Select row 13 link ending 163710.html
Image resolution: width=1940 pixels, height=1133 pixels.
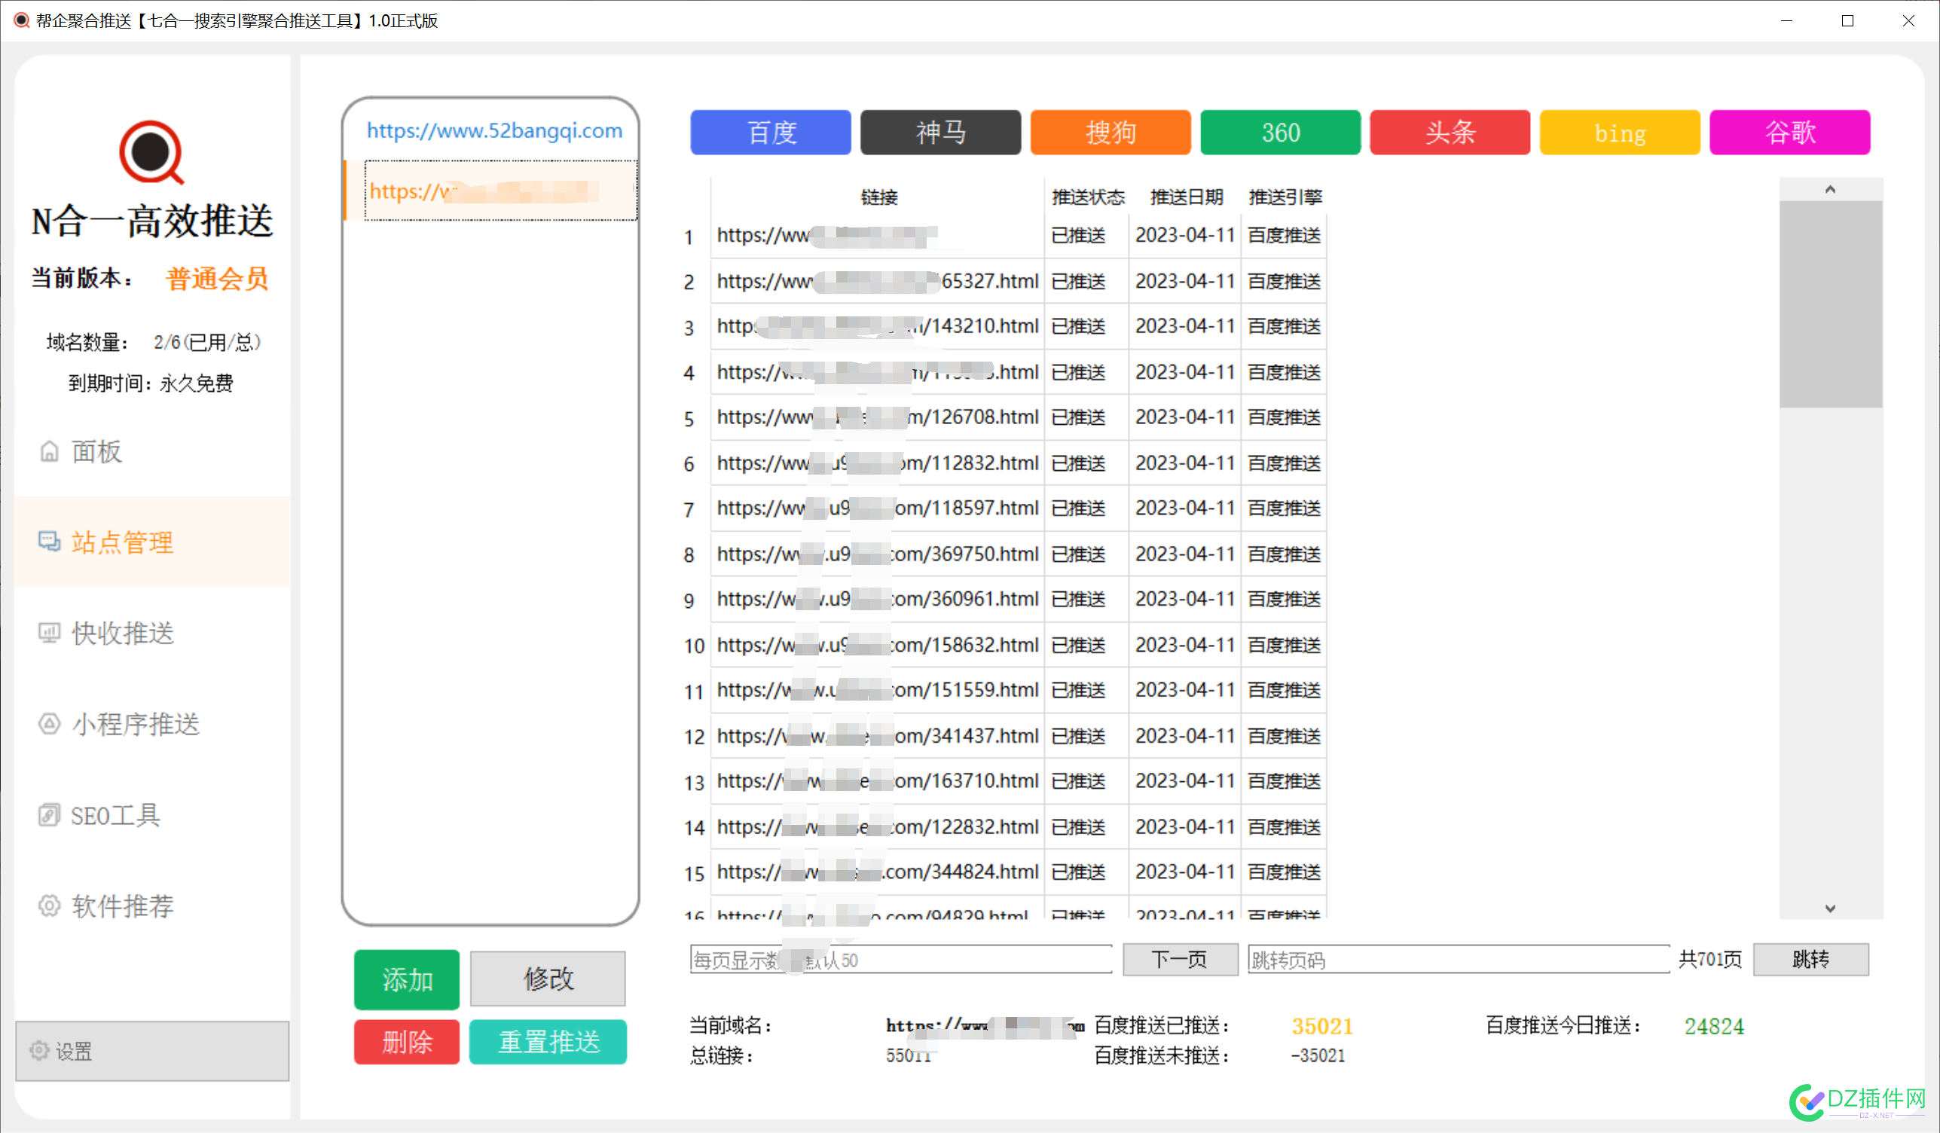tap(878, 780)
